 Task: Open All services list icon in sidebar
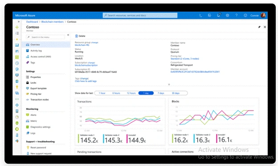coord(17,33)
